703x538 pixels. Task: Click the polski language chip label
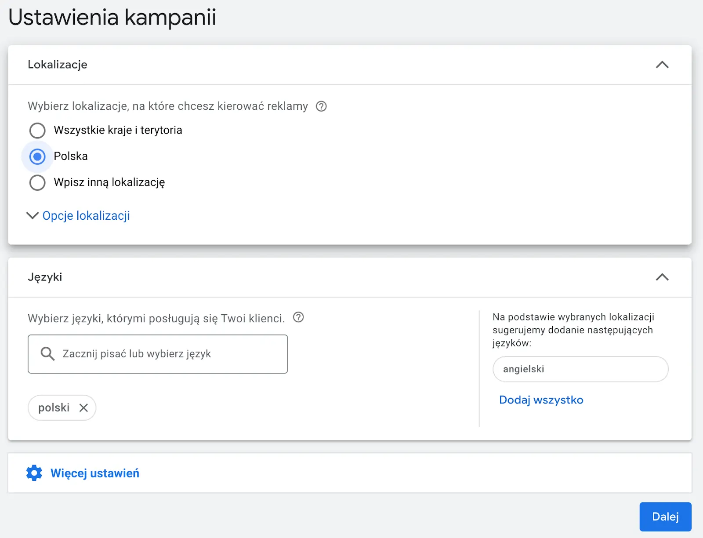click(54, 408)
